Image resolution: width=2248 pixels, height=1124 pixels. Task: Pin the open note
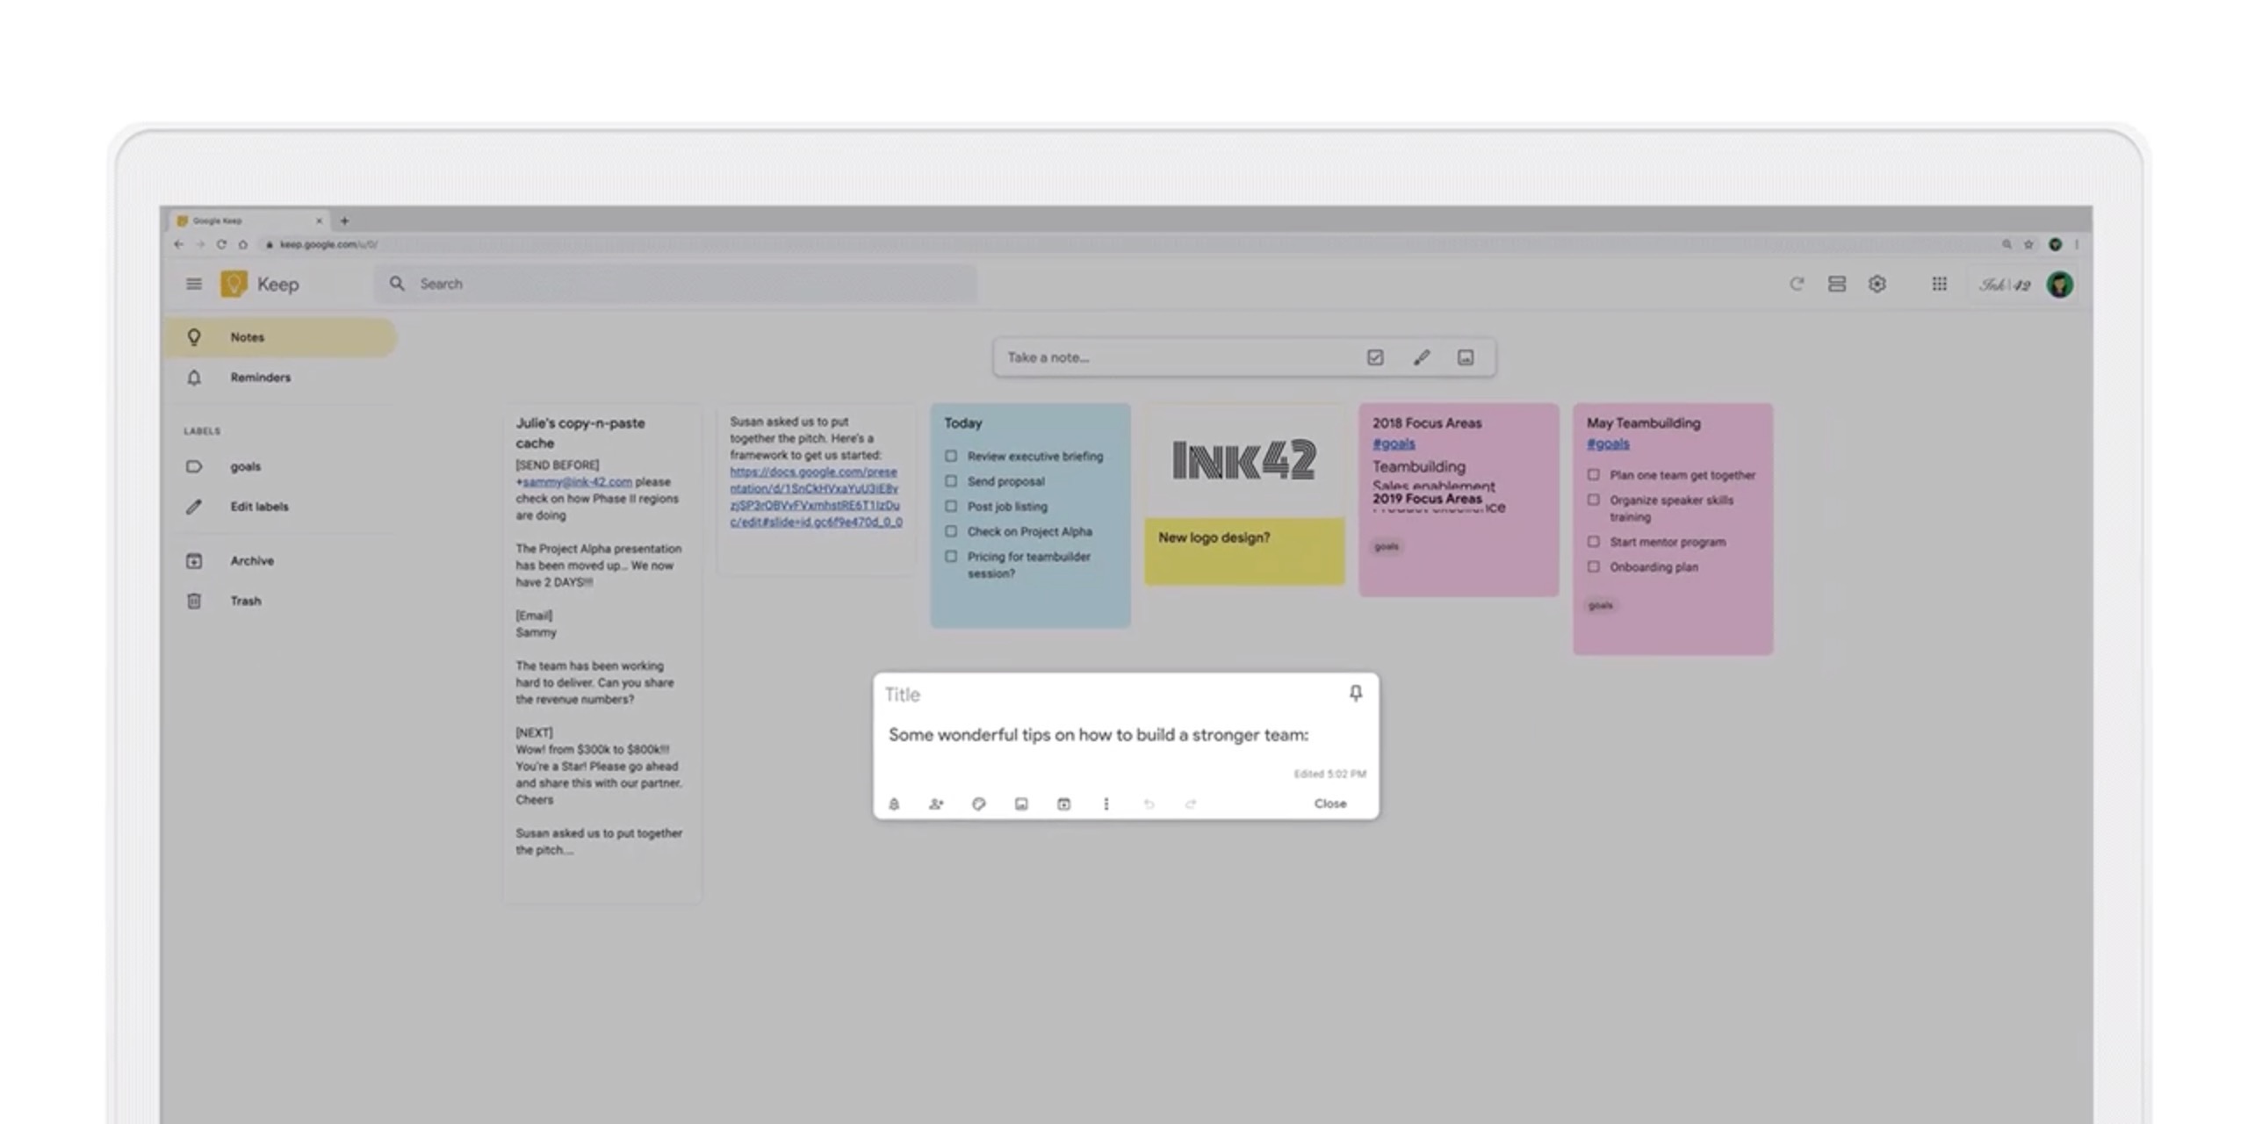(1355, 694)
